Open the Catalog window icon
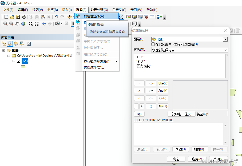 134,17
